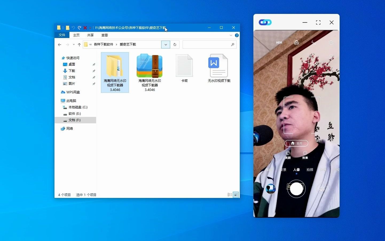The width and height of the screenshot is (385, 241).
Task: Tap the auto flash icon in the camera
Action: pos(313,43)
